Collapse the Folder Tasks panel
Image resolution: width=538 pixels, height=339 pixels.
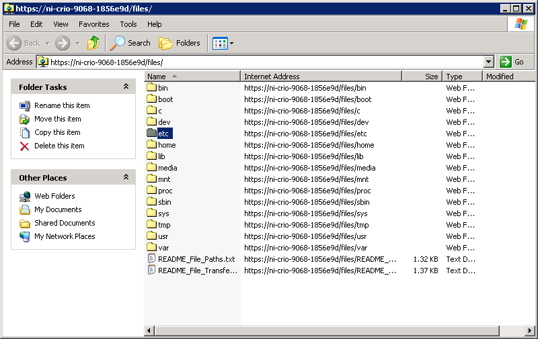coord(126,87)
